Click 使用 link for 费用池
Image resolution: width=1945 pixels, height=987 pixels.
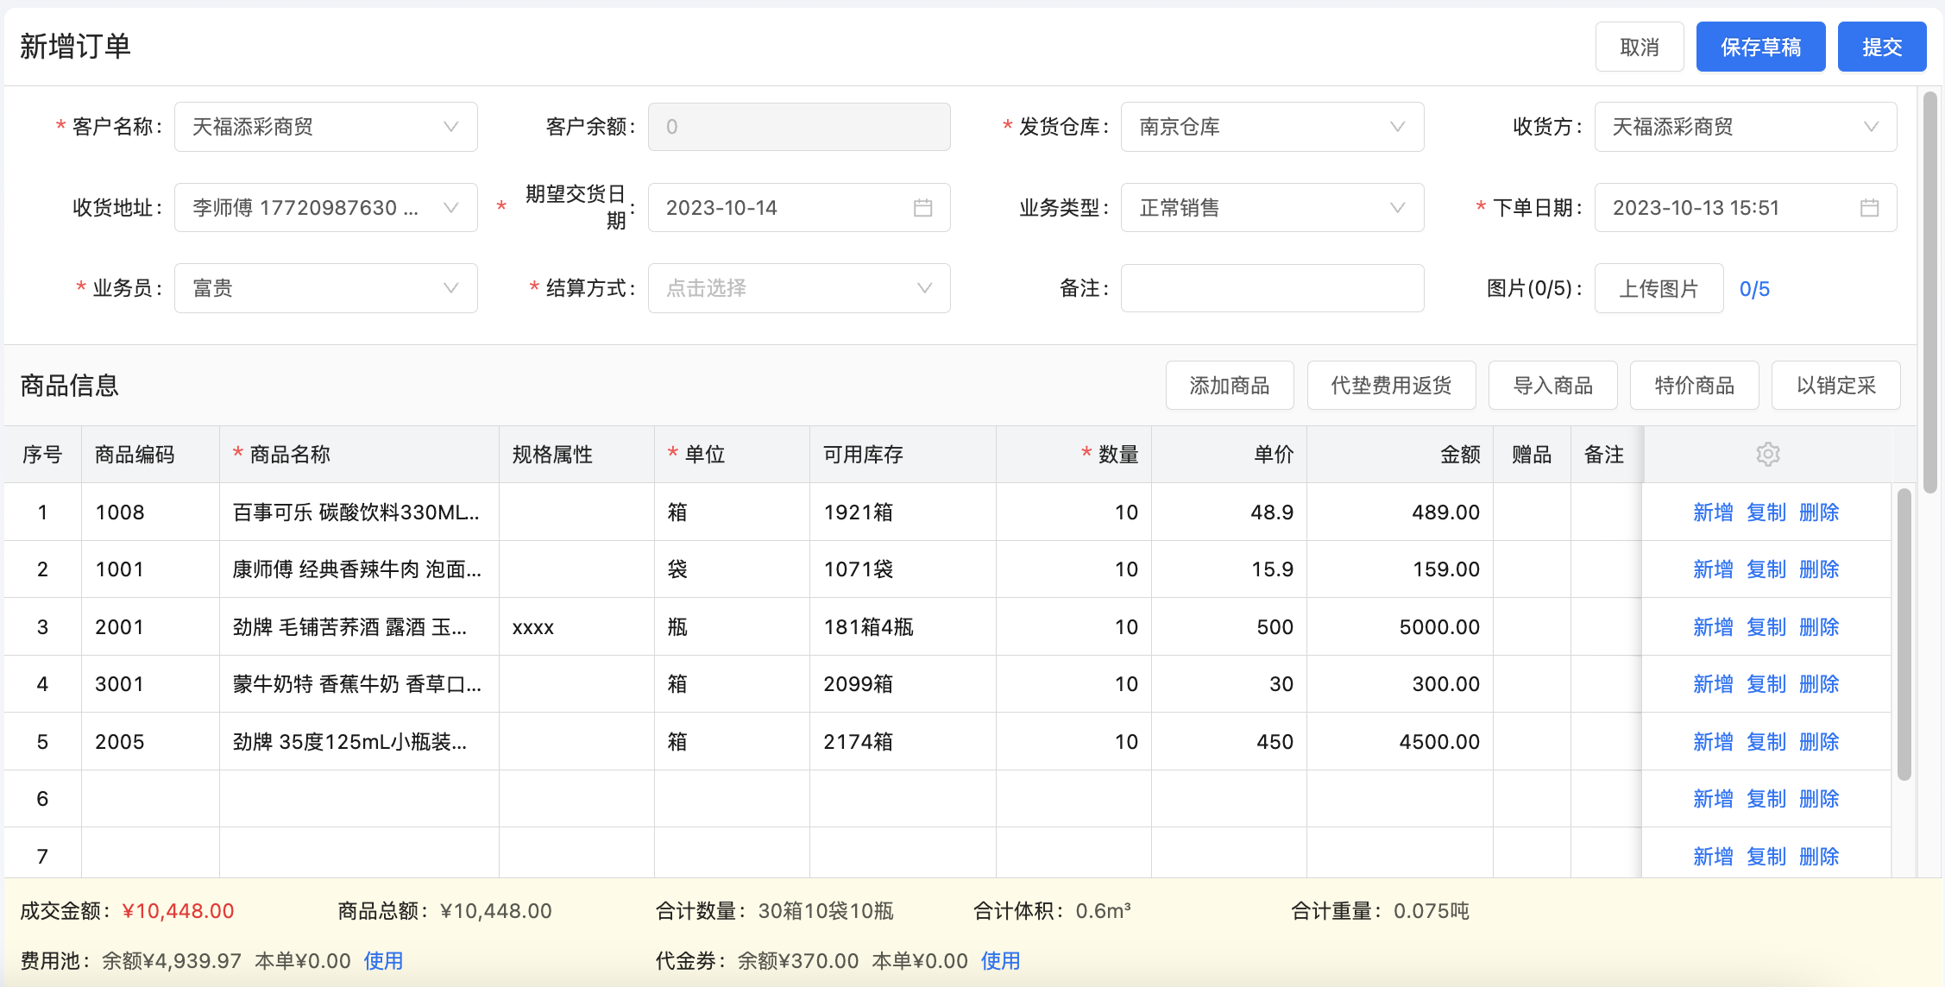pos(383,961)
